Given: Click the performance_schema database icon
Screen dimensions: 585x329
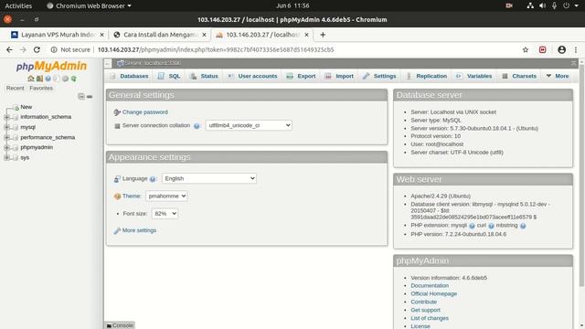Looking at the screenshot, I should point(16,137).
